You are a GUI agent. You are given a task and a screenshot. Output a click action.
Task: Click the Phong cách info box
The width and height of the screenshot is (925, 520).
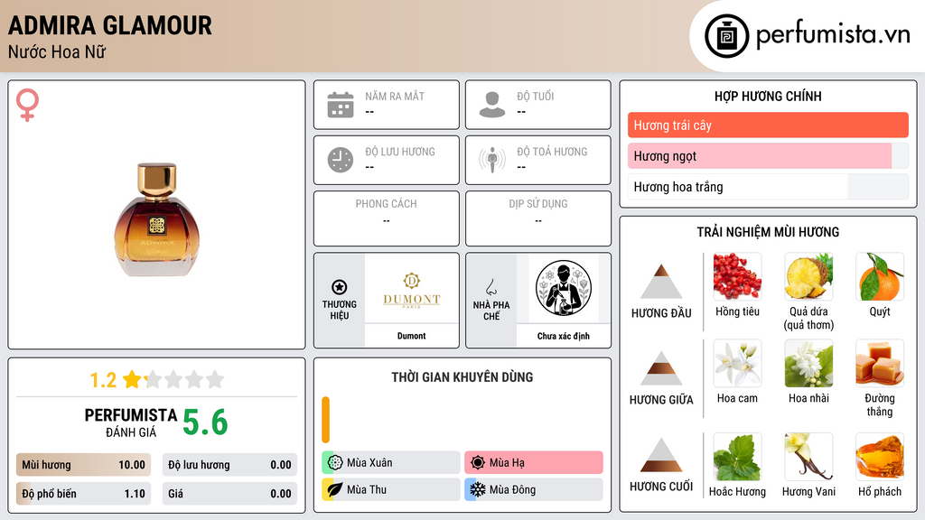(387, 218)
